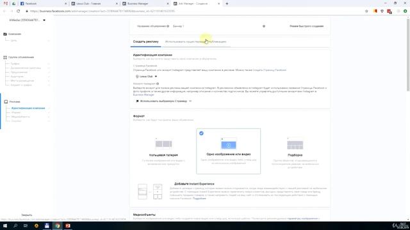The width and height of the screenshot is (410, 230).
Task: Open the orange browser extension icon
Action: pos(375,11)
